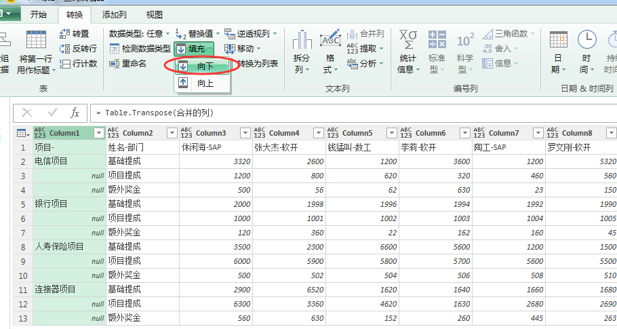This screenshot has height=329, width=617.
Task: Click cell '李莉-软开' in Column6
Action: coord(435,147)
